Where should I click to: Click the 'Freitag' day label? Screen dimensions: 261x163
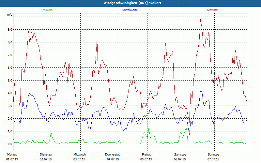[146, 155]
